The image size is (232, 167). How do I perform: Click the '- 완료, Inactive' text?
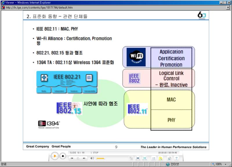[171, 85]
